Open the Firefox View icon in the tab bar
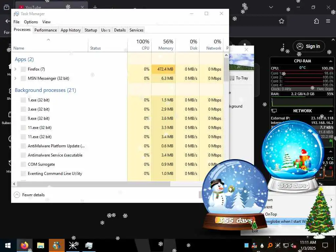 point(7,7)
